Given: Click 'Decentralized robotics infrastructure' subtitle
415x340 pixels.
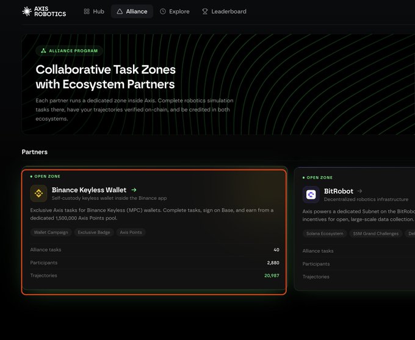Looking at the screenshot, I should pos(366,199).
